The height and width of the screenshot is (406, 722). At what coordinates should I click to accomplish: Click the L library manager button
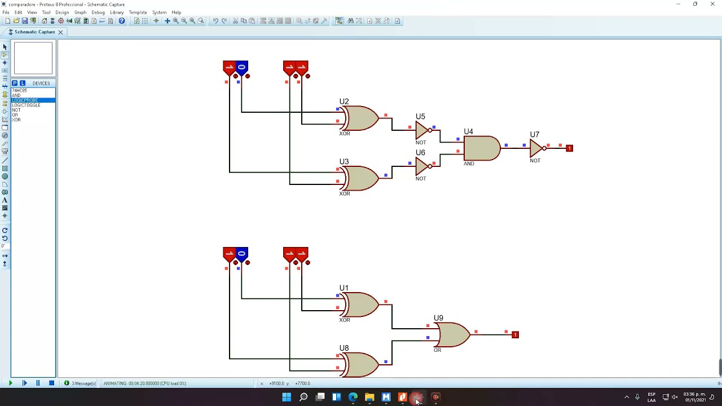(23, 83)
